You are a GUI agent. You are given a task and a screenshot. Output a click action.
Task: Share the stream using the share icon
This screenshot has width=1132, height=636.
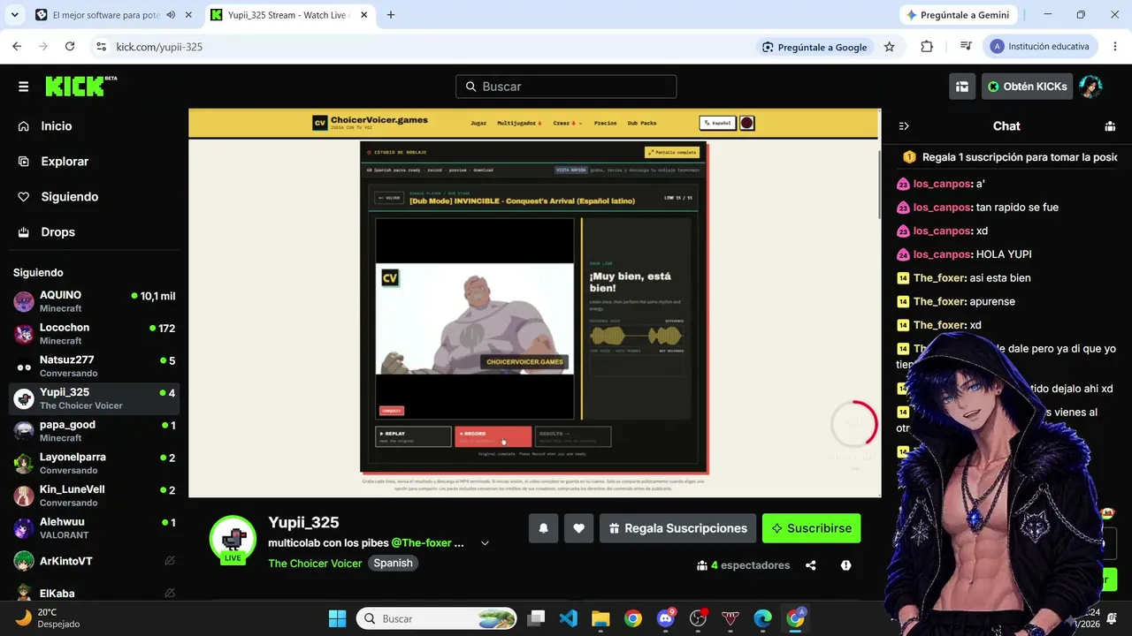(811, 565)
